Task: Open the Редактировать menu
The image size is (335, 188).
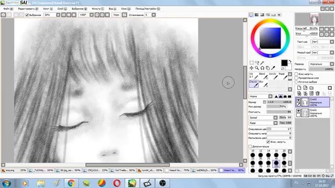Action: [28, 9]
